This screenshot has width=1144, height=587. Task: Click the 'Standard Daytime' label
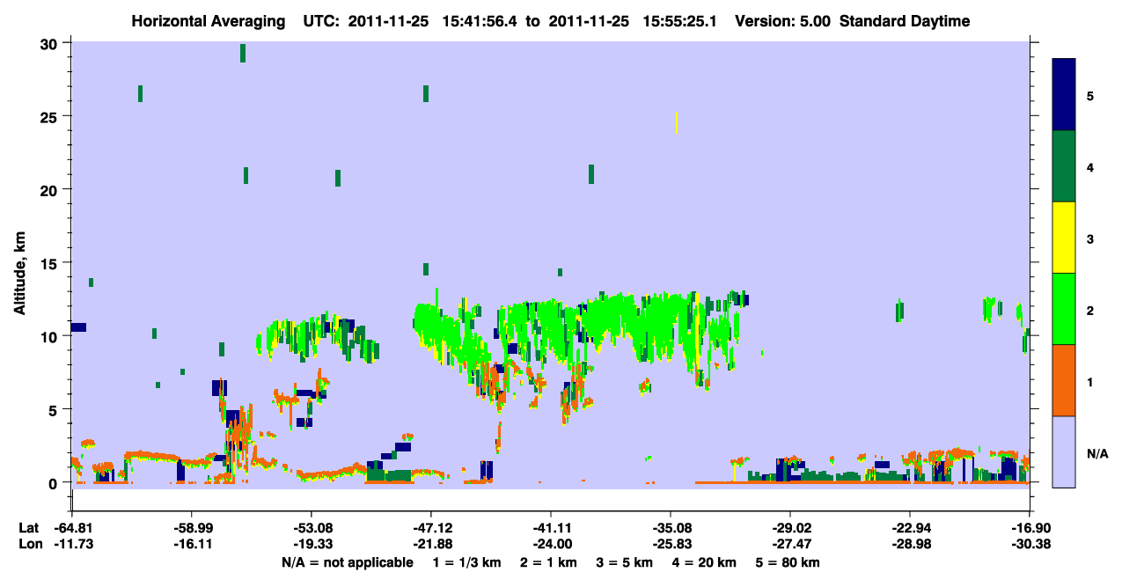point(904,21)
